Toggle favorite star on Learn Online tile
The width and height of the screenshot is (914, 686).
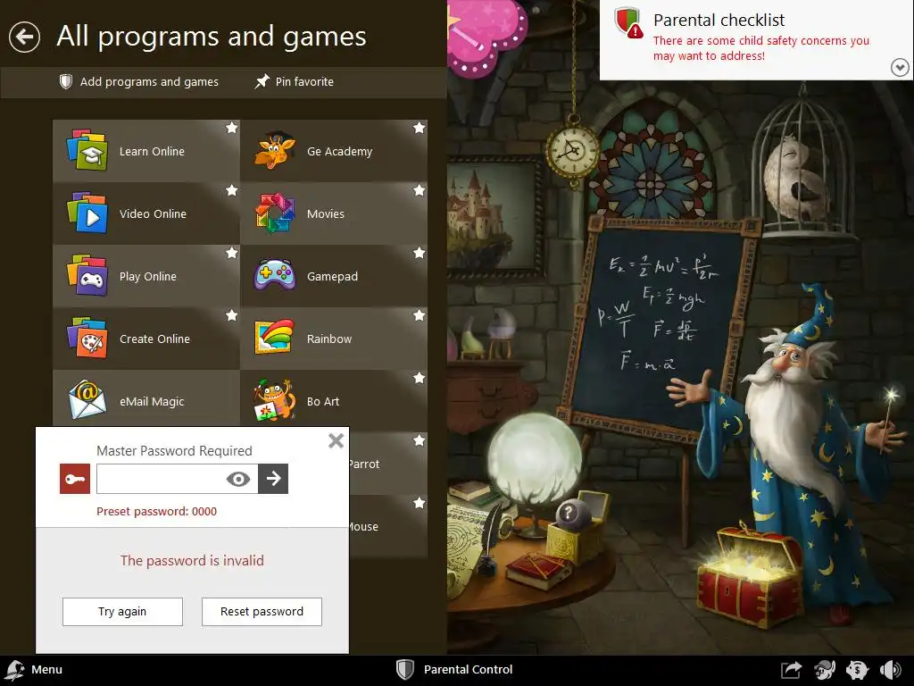click(x=232, y=128)
